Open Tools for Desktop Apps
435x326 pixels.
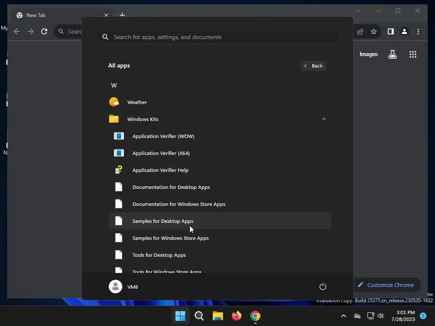coord(220,255)
